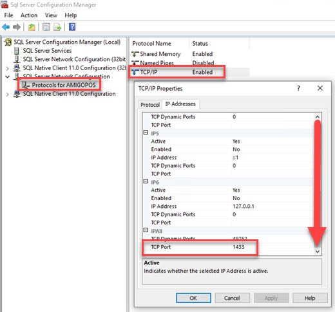
Task: Click the IP5 Enabled value No
Action: point(236,149)
